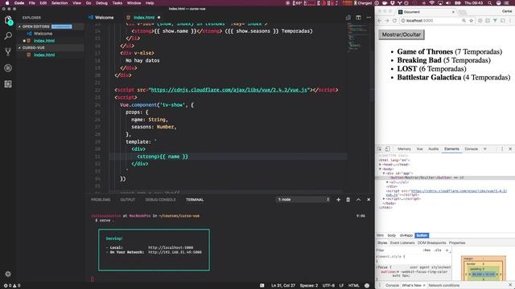Screen dimensions: 515x289
Task: Open macOS Spotlight search in the menu bar
Action: coord(490,3)
